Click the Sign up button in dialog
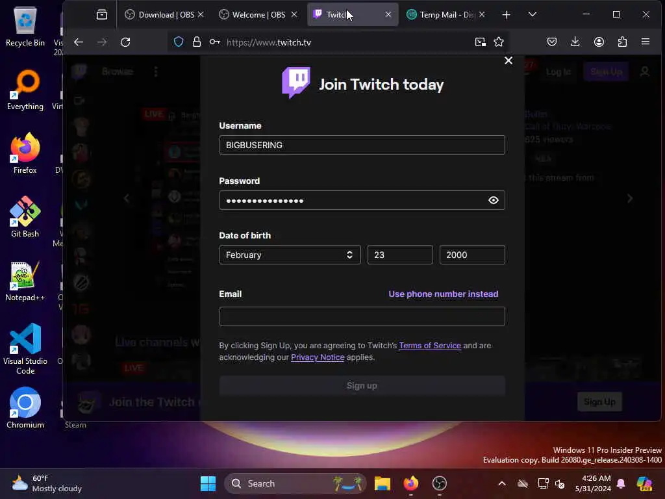Screen dimensions: 665x499 pyautogui.click(x=362, y=385)
